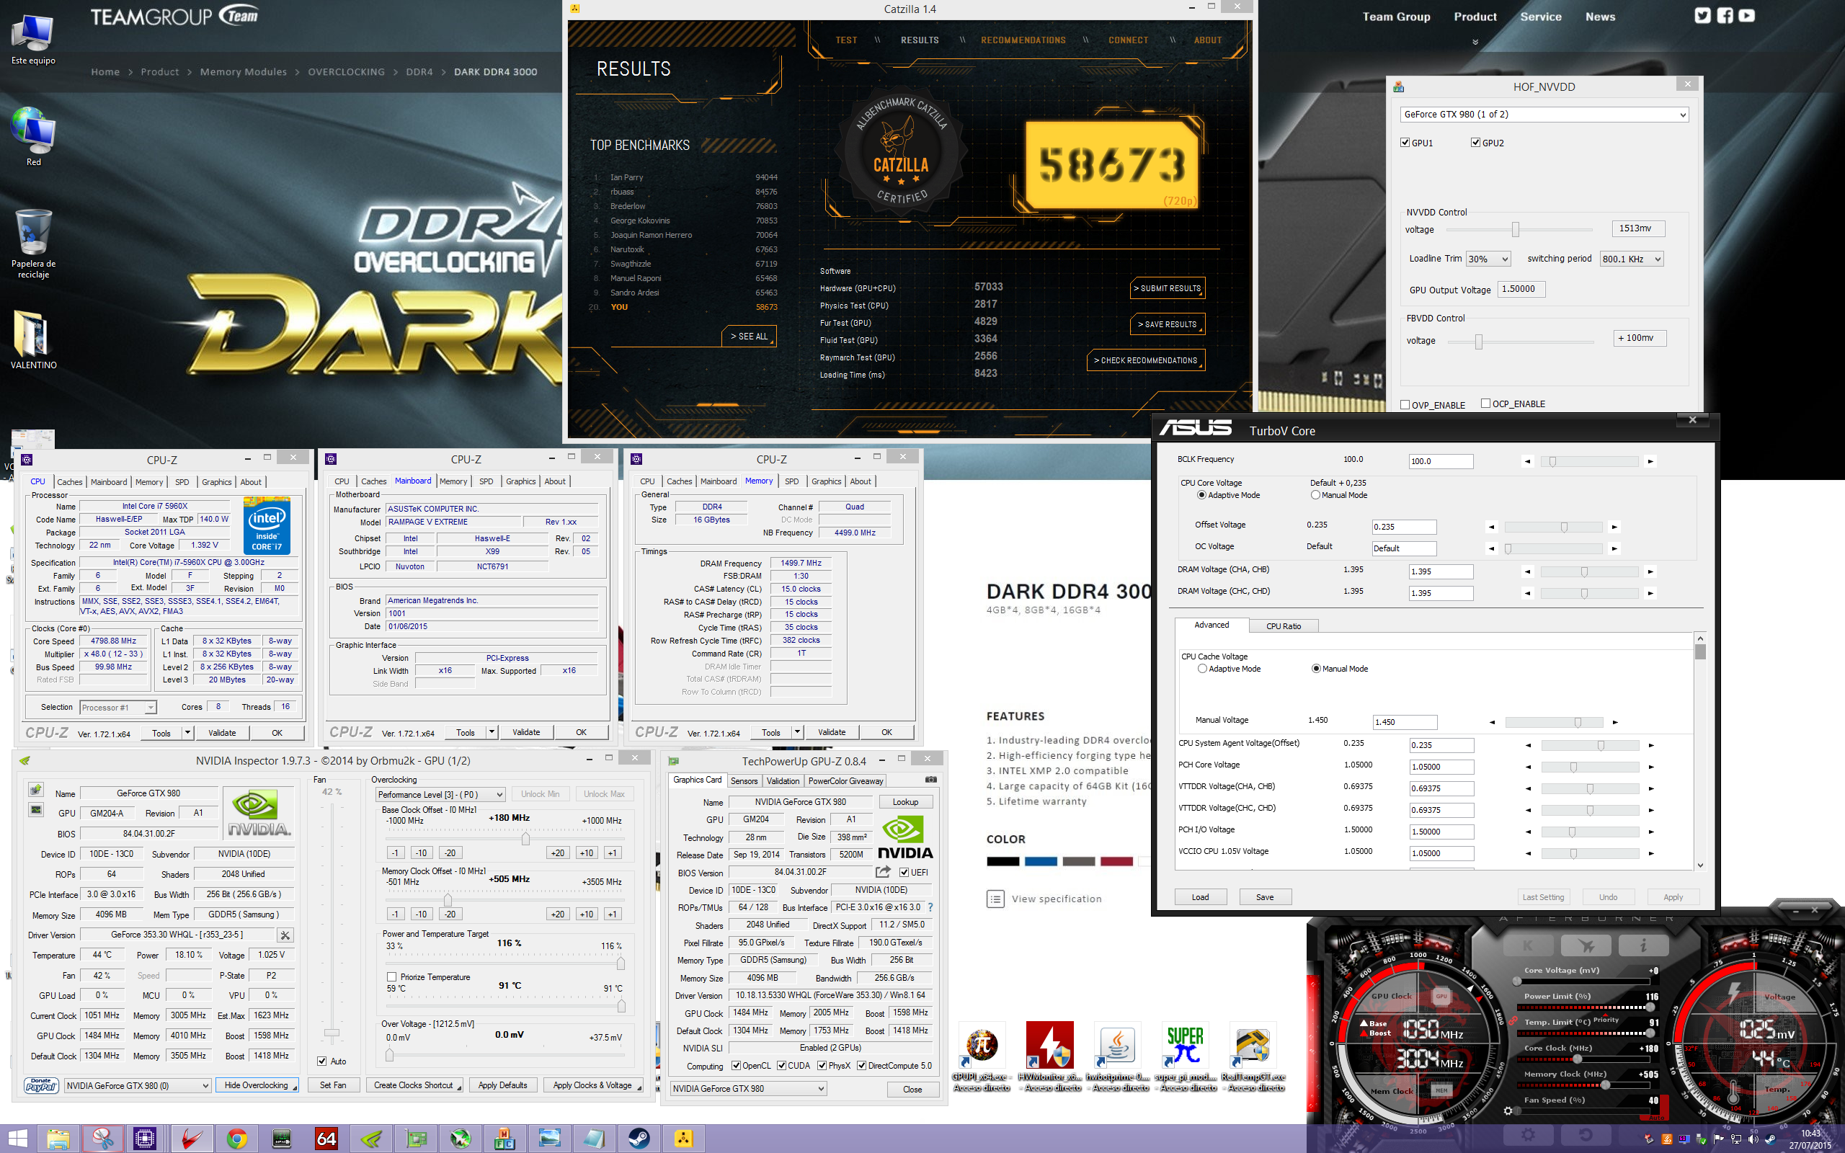Click the Windows Start button
Image resolution: width=1845 pixels, height=1153 pixels.
(17, 1139)
